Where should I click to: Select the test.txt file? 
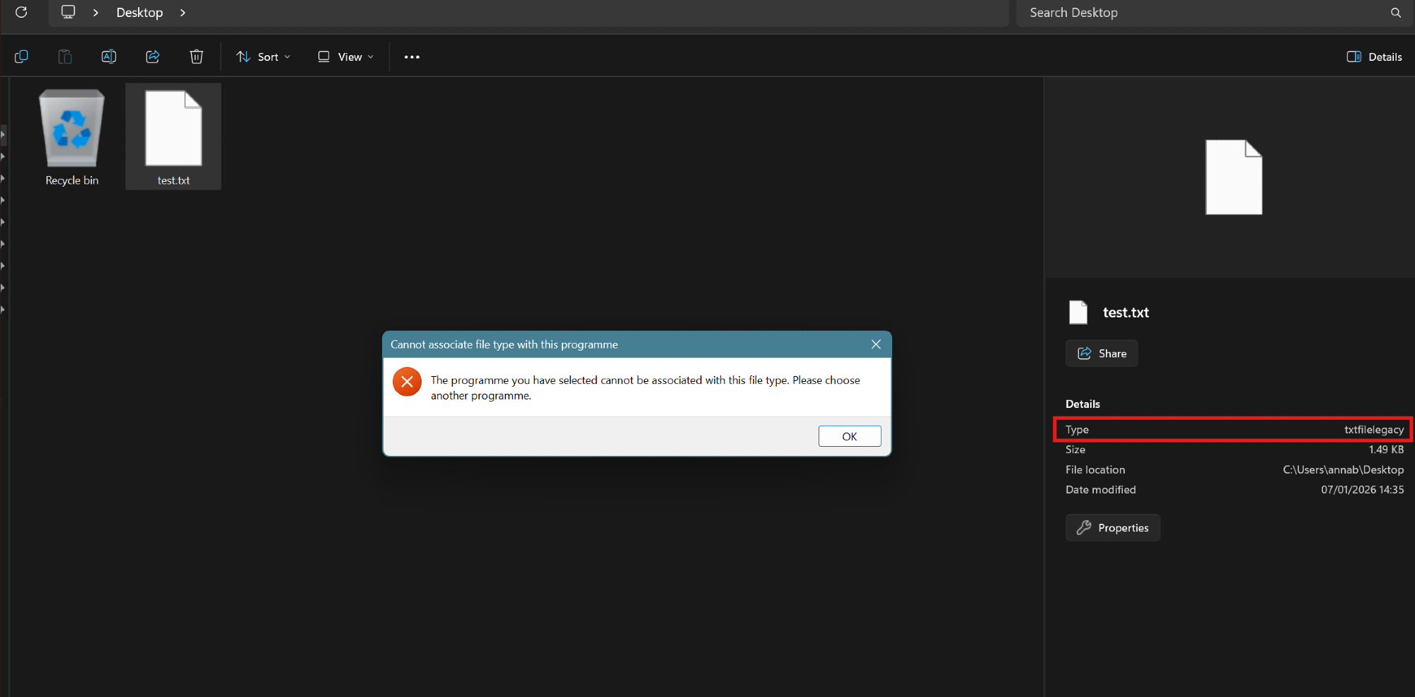[173, 137]
